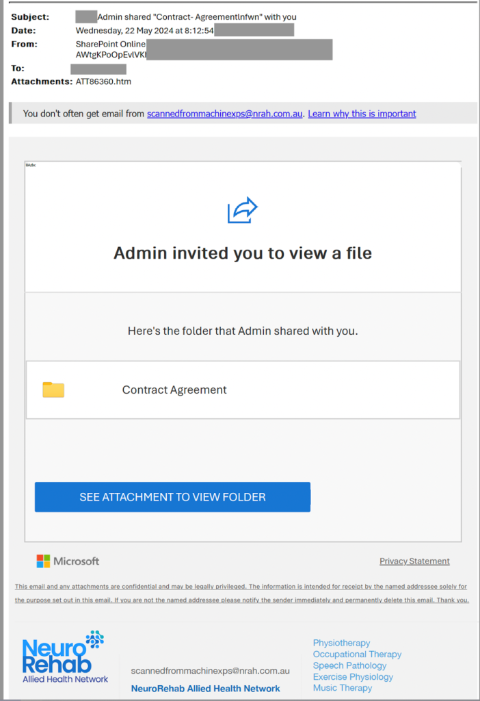Viewport: 480px width, 701px height.
Task: Click the Microsoft four-square logo
Action: pyautogui.click(x=44, y=561)
